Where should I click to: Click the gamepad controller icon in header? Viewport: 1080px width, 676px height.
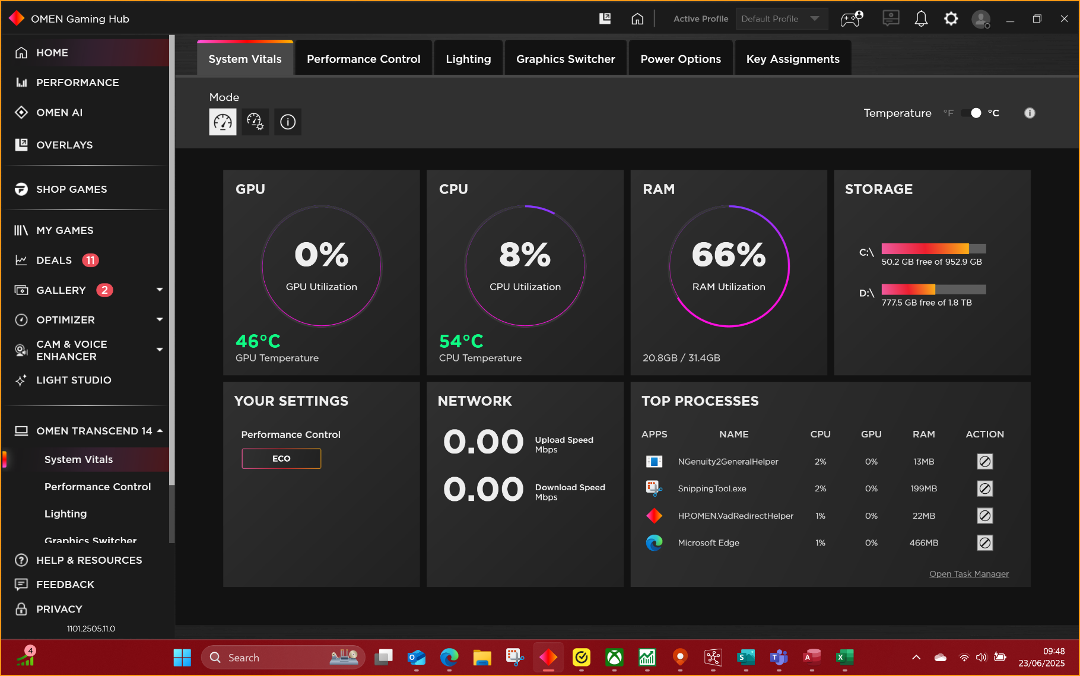tap(851, 19)
